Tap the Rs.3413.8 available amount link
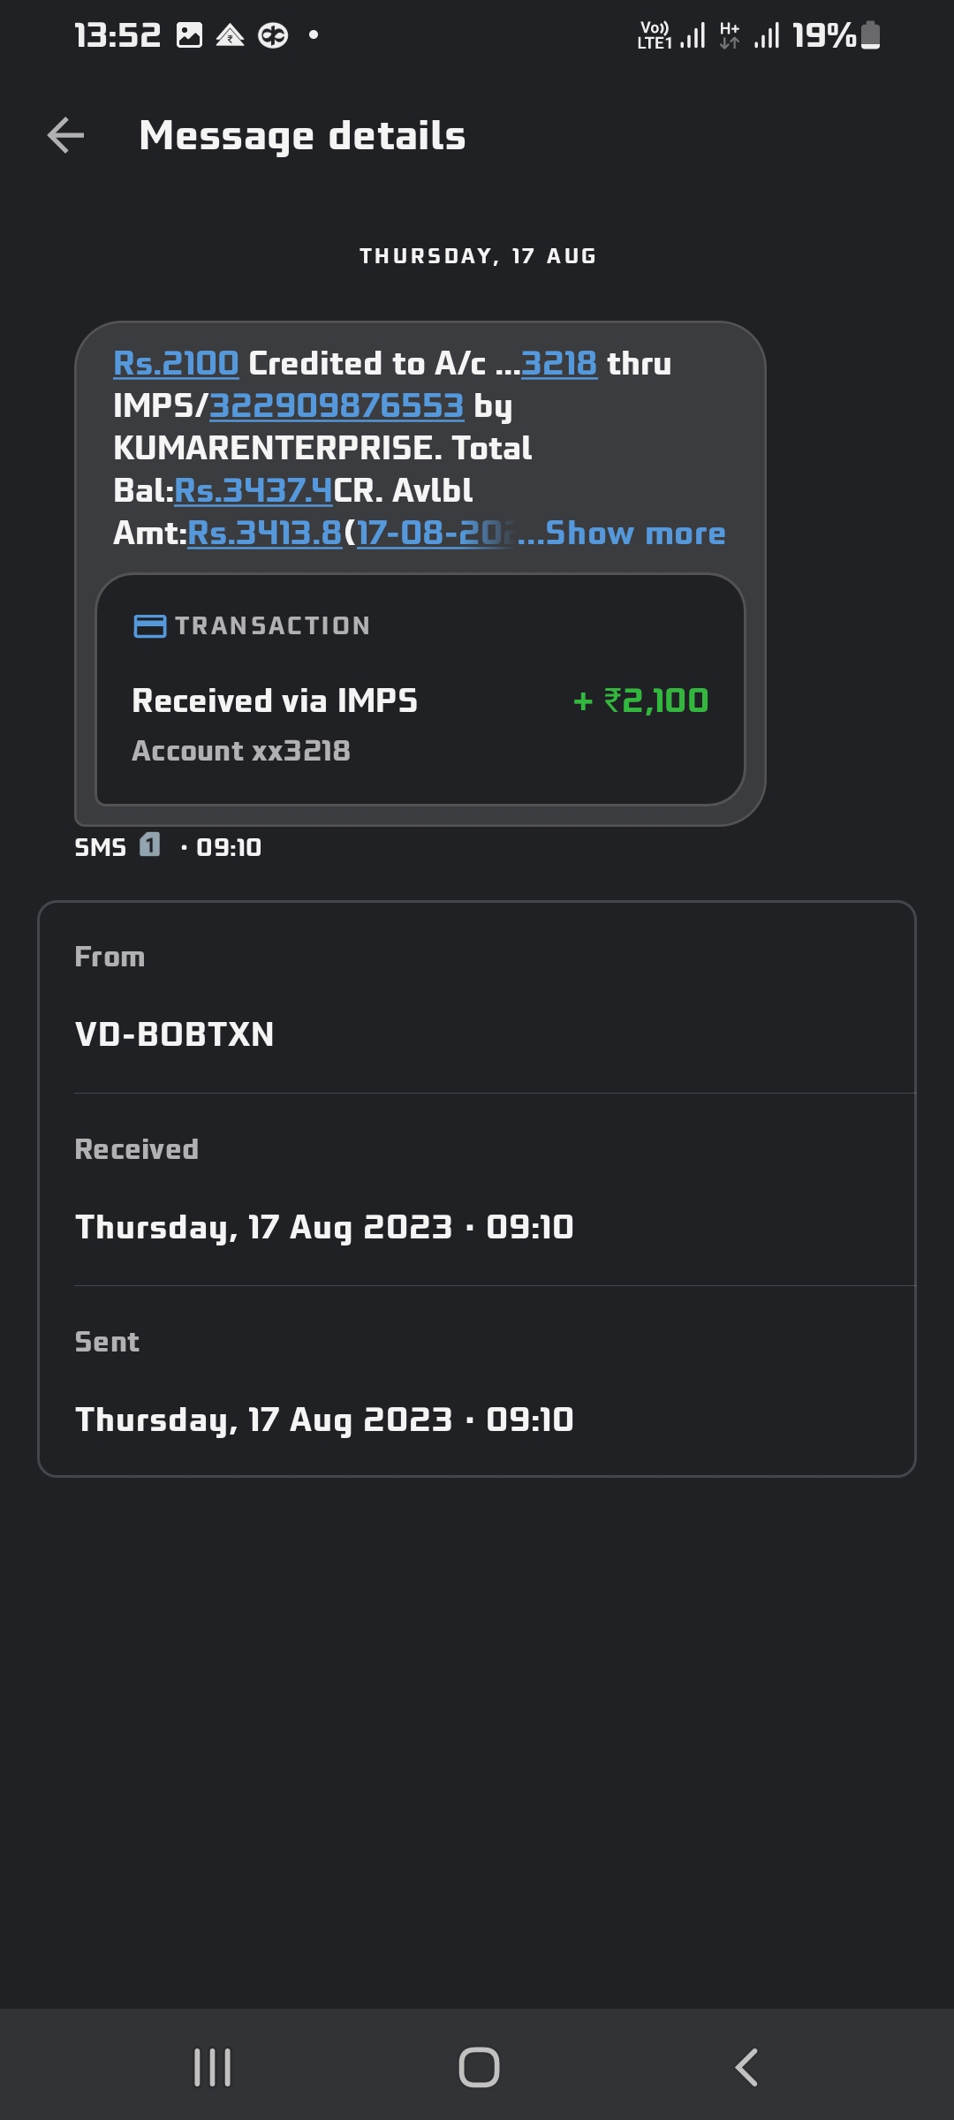Viewport: 954px width, 2120px height. tap(264, 534)
